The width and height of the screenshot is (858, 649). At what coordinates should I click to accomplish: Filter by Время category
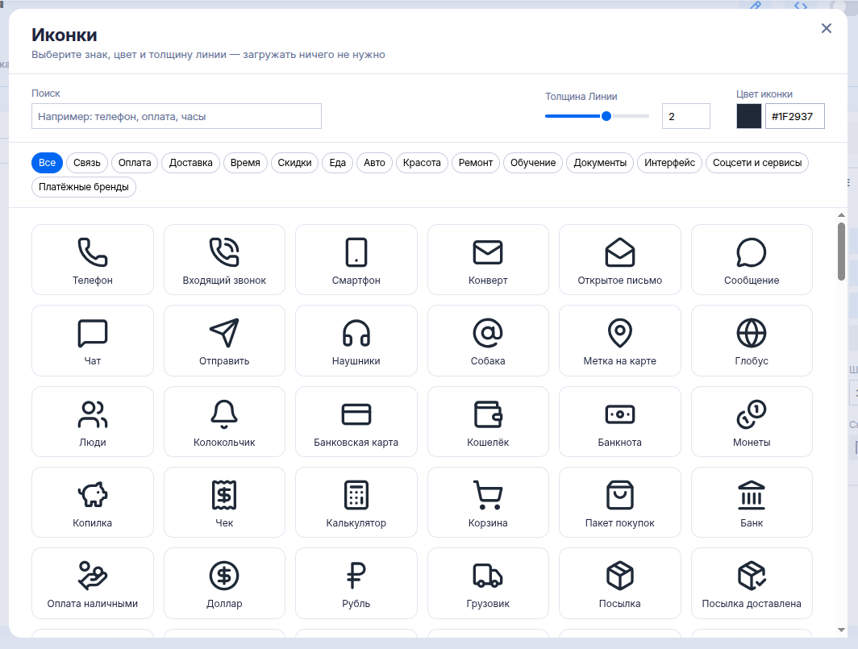[x=245, y=163]
